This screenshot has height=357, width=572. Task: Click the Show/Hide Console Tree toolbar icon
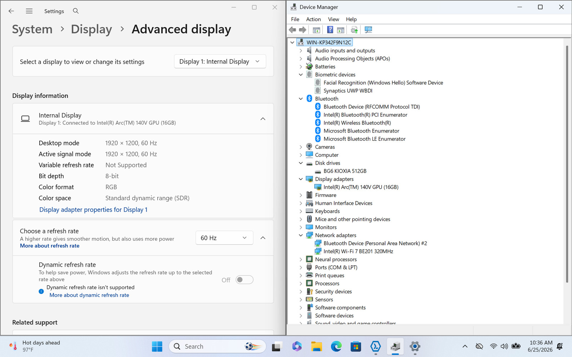tap(316, 30)
